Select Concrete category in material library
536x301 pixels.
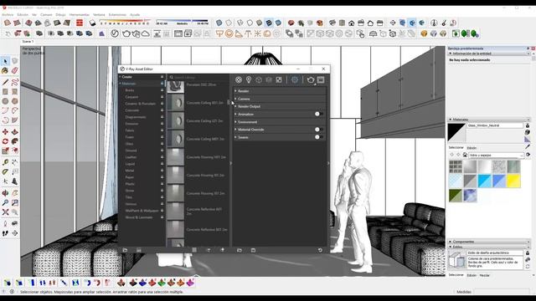tap(132, 110)
